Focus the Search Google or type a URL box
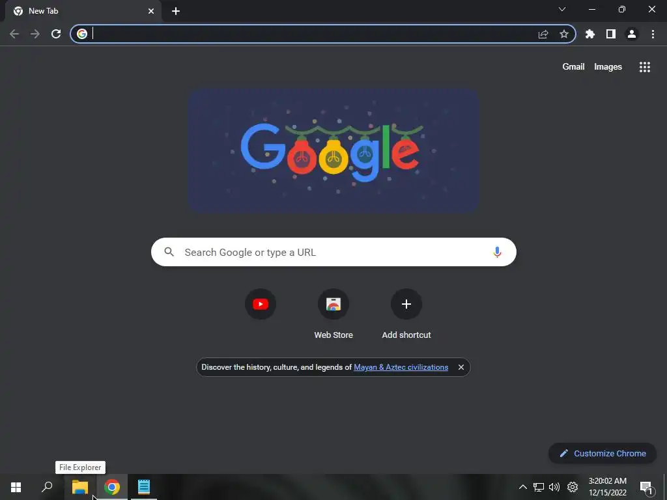The width and height of the screenshot is (667, 500). coord(333,252)
